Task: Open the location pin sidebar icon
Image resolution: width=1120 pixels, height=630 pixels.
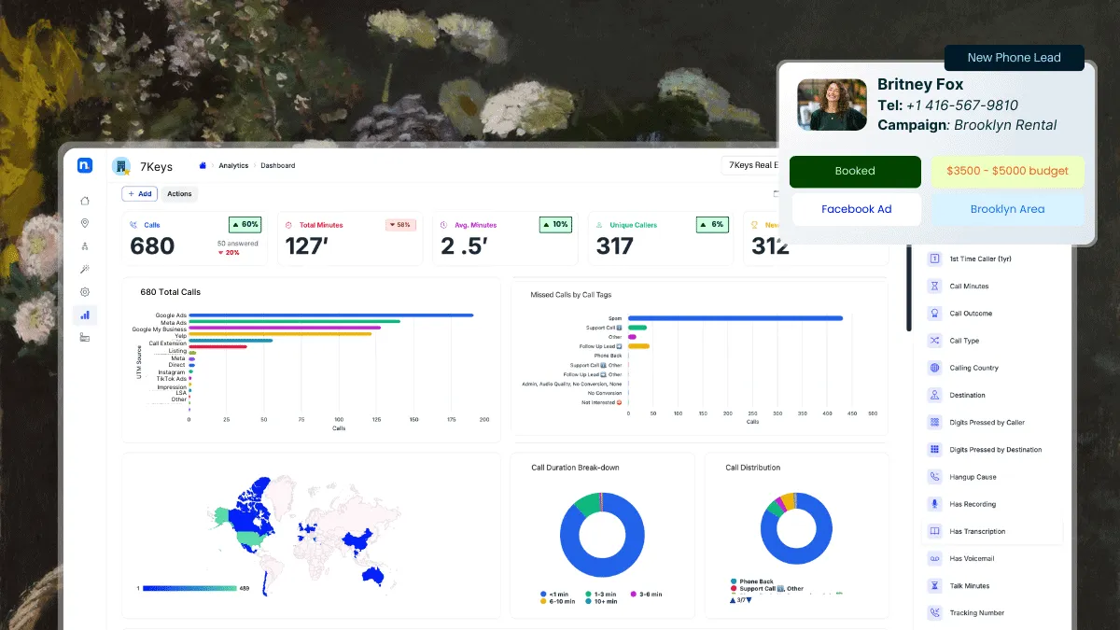Action: 85,223
